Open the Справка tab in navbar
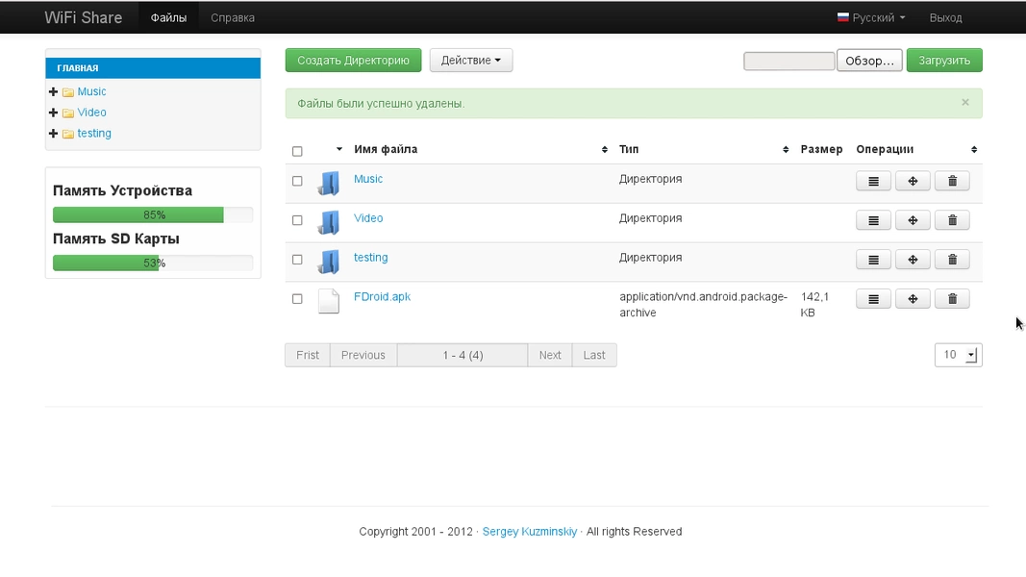This screenshot has height=577, width=1026. [233, 17]
